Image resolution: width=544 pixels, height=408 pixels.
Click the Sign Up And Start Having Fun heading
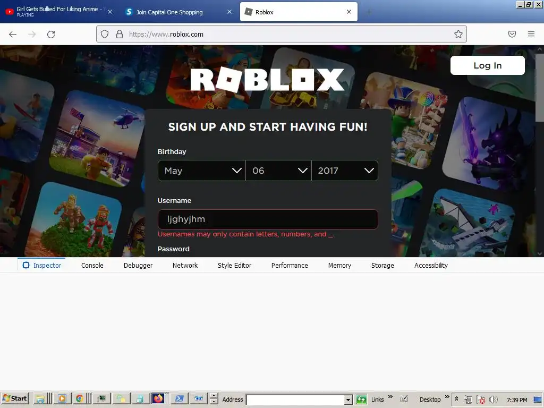(x=268, y=127)
